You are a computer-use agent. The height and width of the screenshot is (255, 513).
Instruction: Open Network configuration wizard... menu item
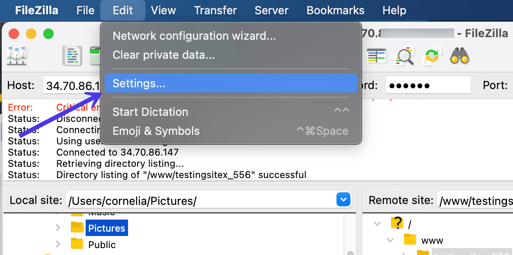point(194,36)
